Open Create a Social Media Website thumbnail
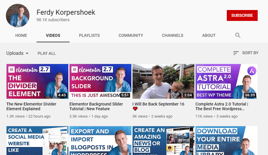The image size is (268, 155). tap(37, 141)
